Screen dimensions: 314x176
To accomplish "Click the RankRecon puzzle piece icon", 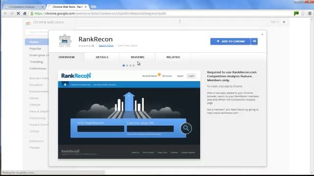I will click(x=65, y=41).
